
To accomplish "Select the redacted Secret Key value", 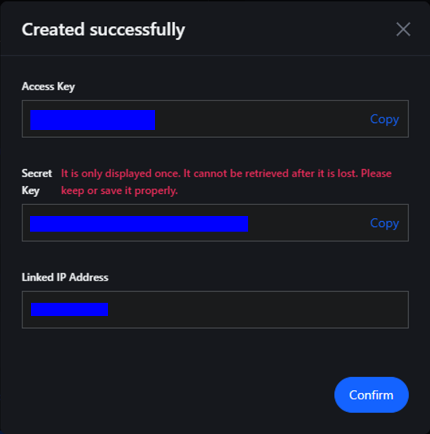I will 139,224.
